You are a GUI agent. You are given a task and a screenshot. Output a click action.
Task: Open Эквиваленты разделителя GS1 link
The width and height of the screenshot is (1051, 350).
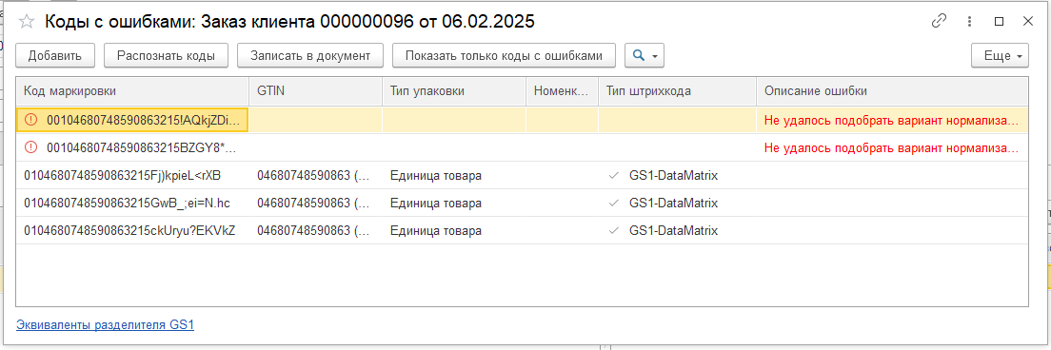click(x=106, y=325)
